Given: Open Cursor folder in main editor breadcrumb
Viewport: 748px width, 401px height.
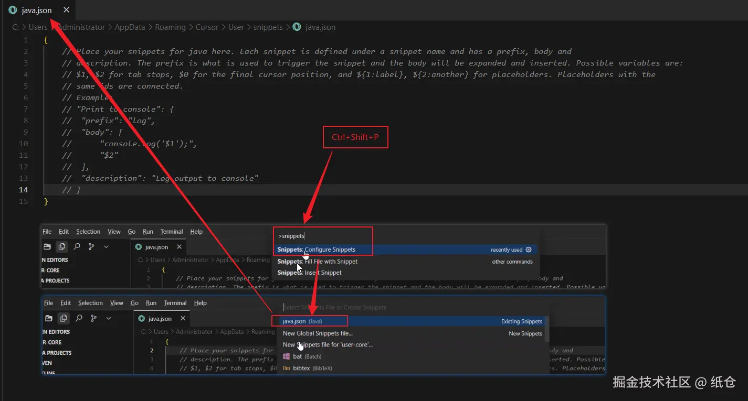Looking at the screenshot, I should pyautogui.click(x=207, y=27).
